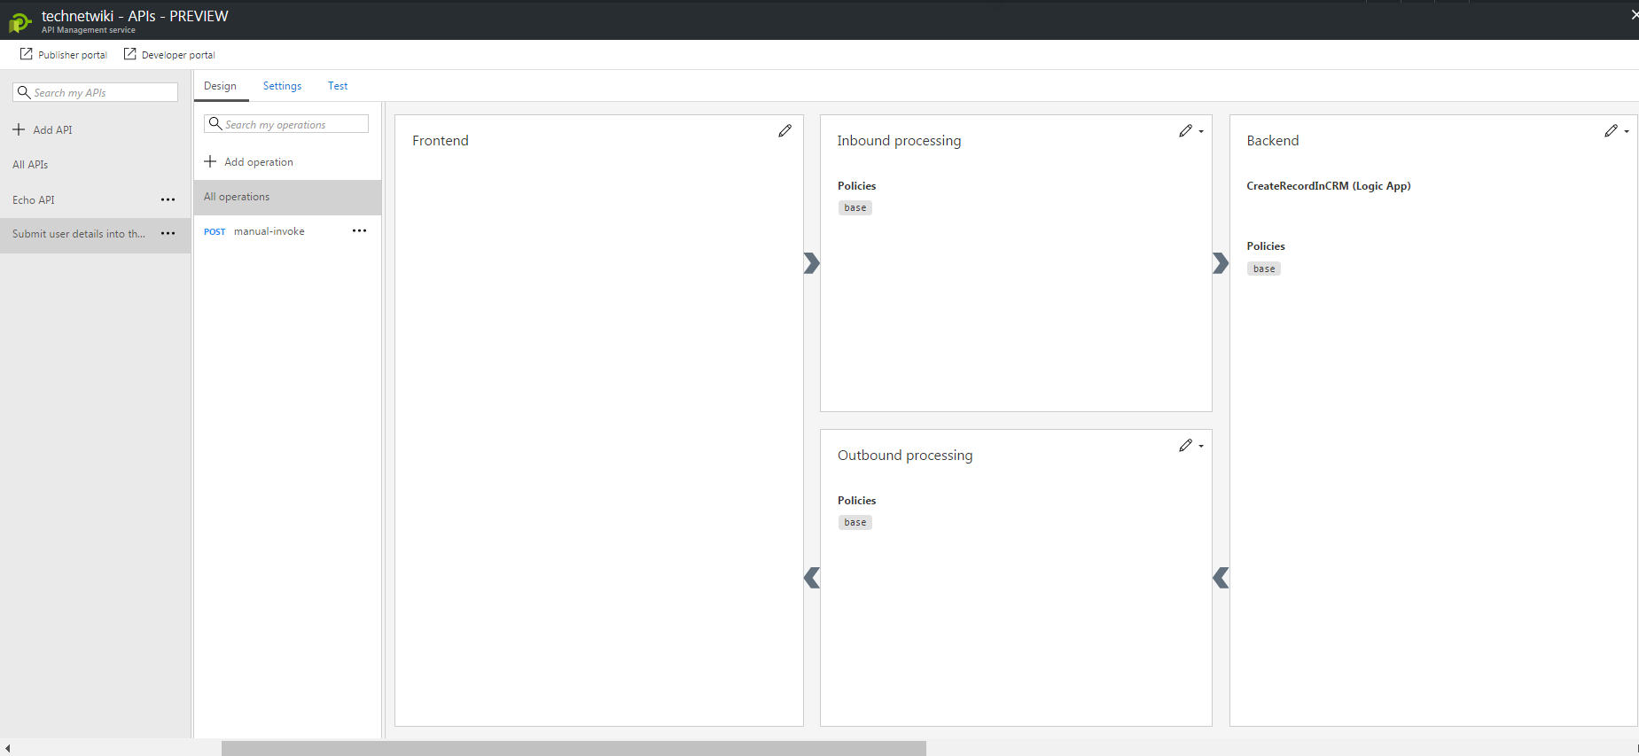The height and width of the screenshot is (756, 1639).
Task: Click the Backend panel heading
Action: (1273, 140)
